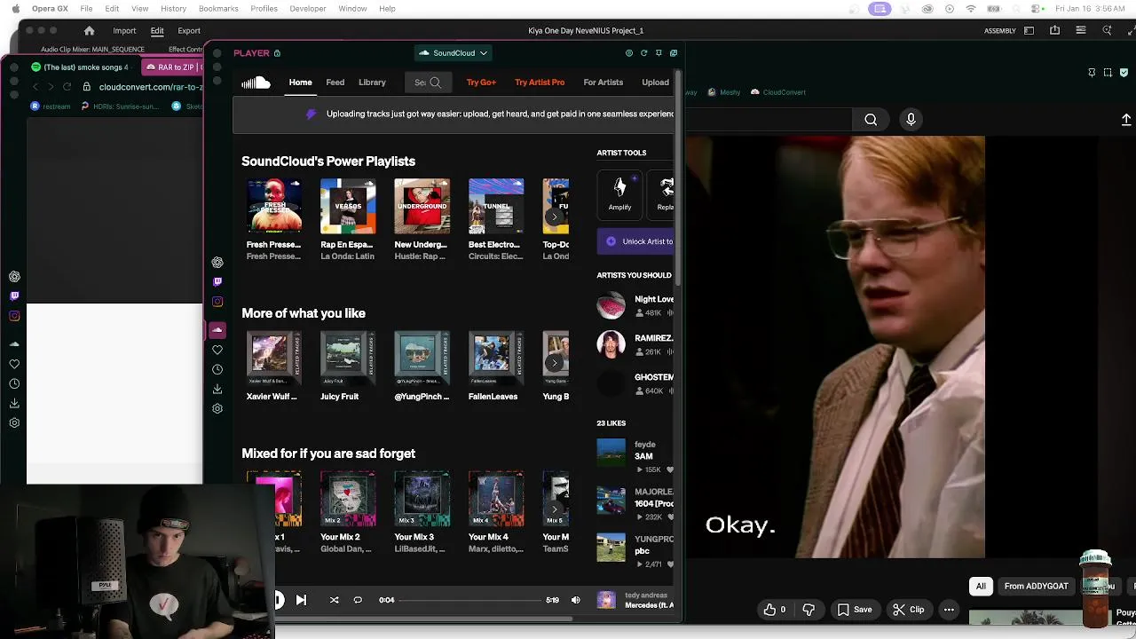Open the Developer menu
Screen dimensions: 1136x639
point(308,9)
